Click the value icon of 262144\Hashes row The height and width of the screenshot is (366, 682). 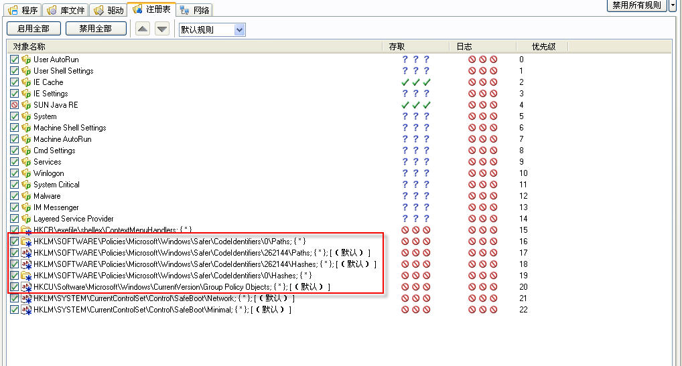26,264
